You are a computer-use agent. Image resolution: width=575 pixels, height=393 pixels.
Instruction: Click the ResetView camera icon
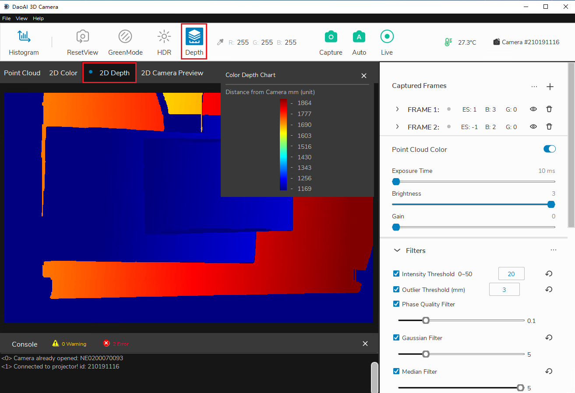coord(82,37)
